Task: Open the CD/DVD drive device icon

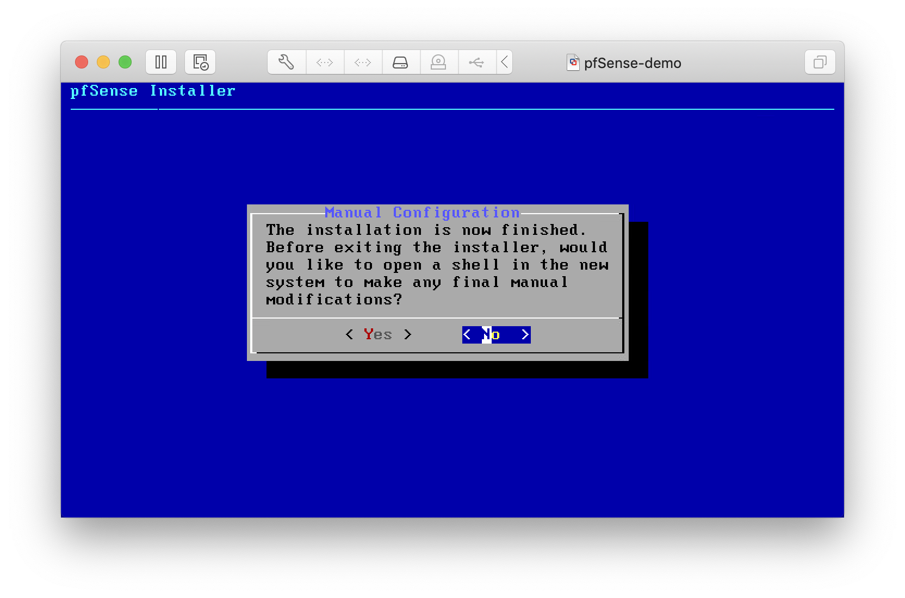Action: 438,62
